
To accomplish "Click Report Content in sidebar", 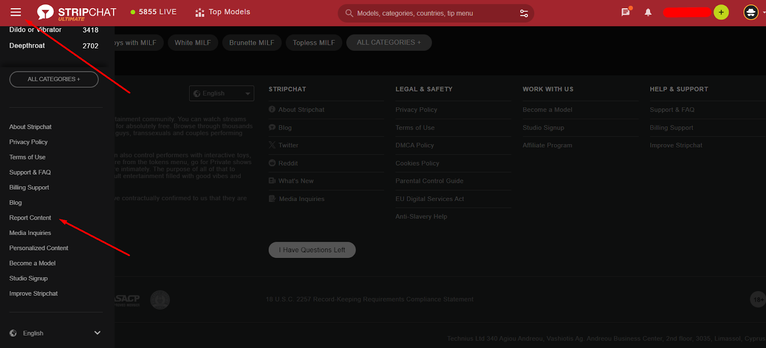I will pyautogui.click(x=30, y=218).
